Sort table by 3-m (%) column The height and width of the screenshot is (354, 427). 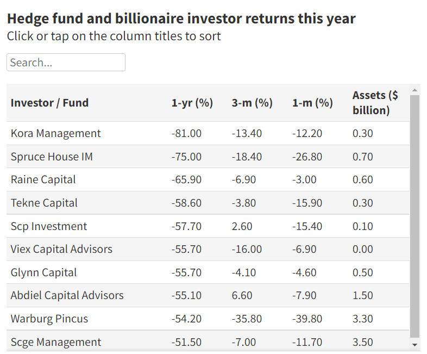[252, 103]
